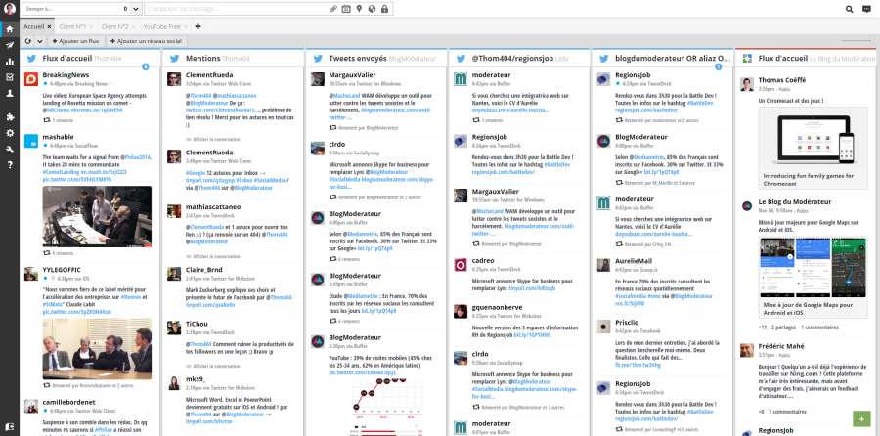The height and width of the screenshot is (436, 880).
Task: Open Google Maps update preview image
Action: [x=813, y=267]
